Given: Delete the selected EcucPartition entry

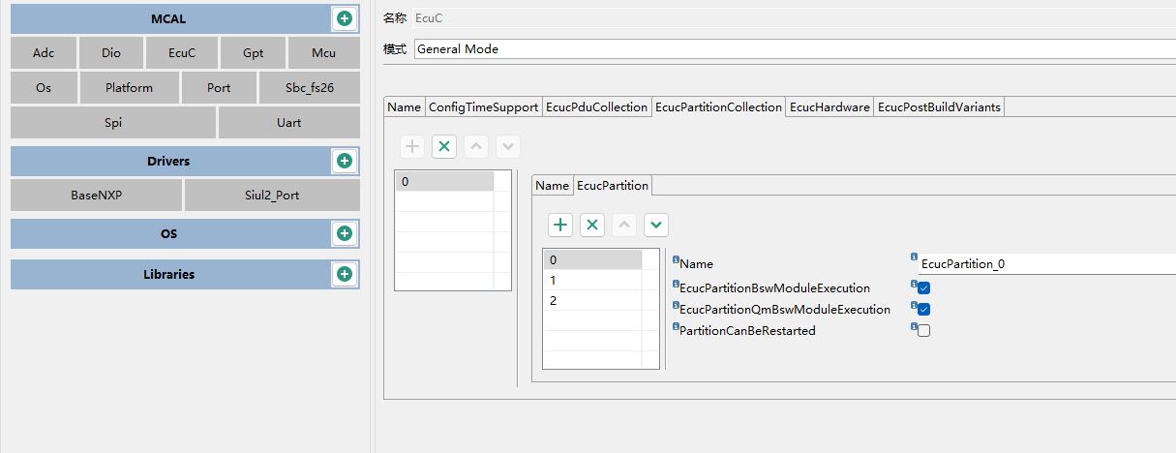Looking at the screenshot, I should tap(592, 226).
